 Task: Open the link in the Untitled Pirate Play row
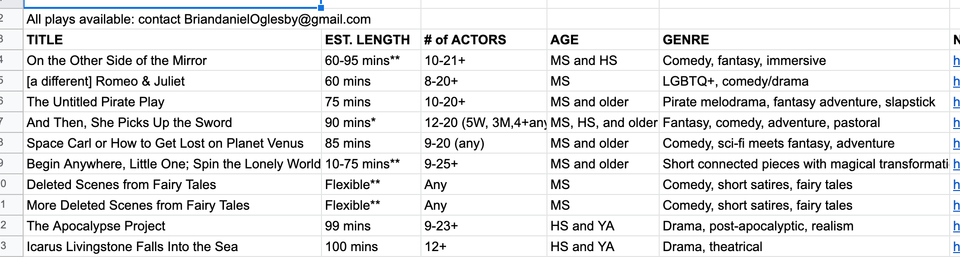(956, 102)
